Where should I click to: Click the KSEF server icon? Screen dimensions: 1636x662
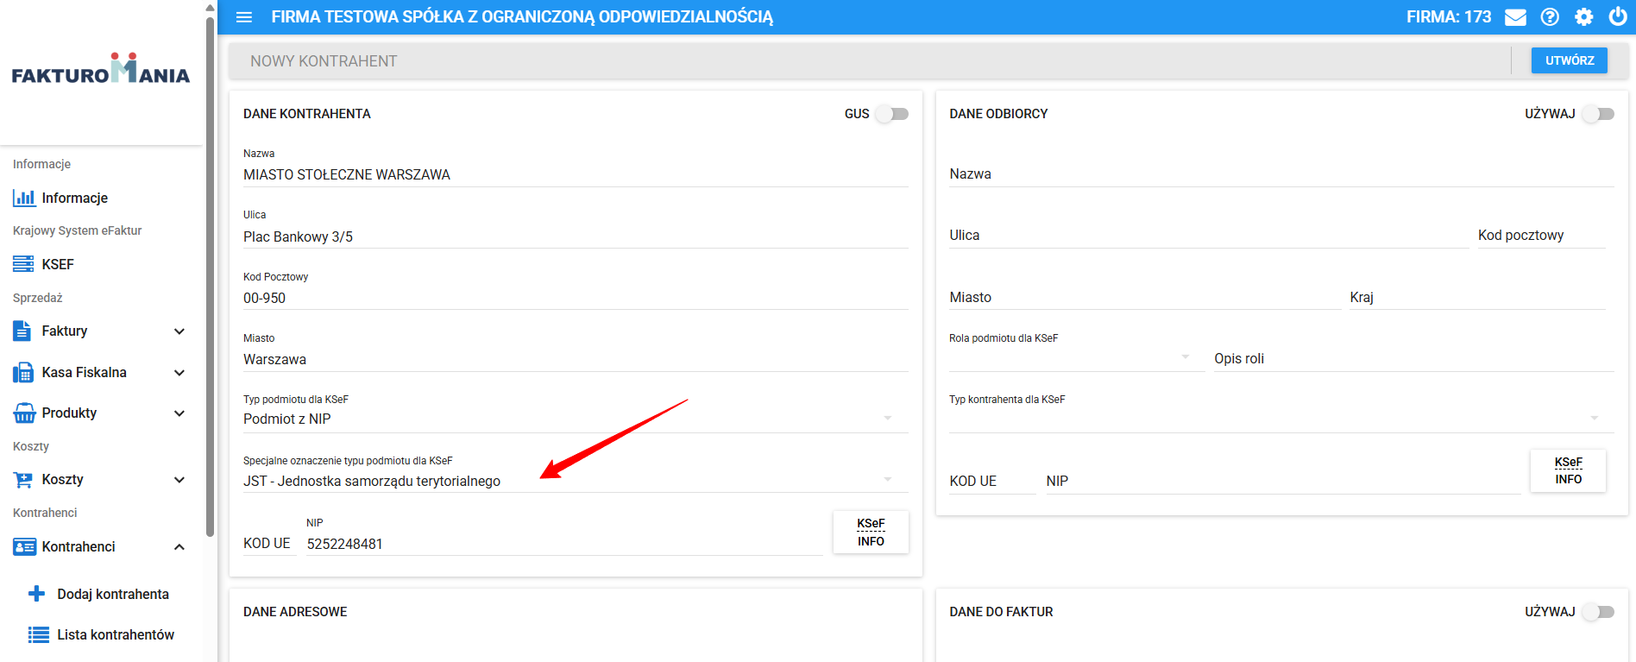click(x=24, y=264)
